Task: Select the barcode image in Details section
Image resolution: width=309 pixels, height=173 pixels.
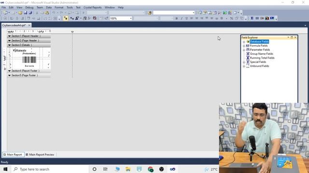Action: click(29, 60)
